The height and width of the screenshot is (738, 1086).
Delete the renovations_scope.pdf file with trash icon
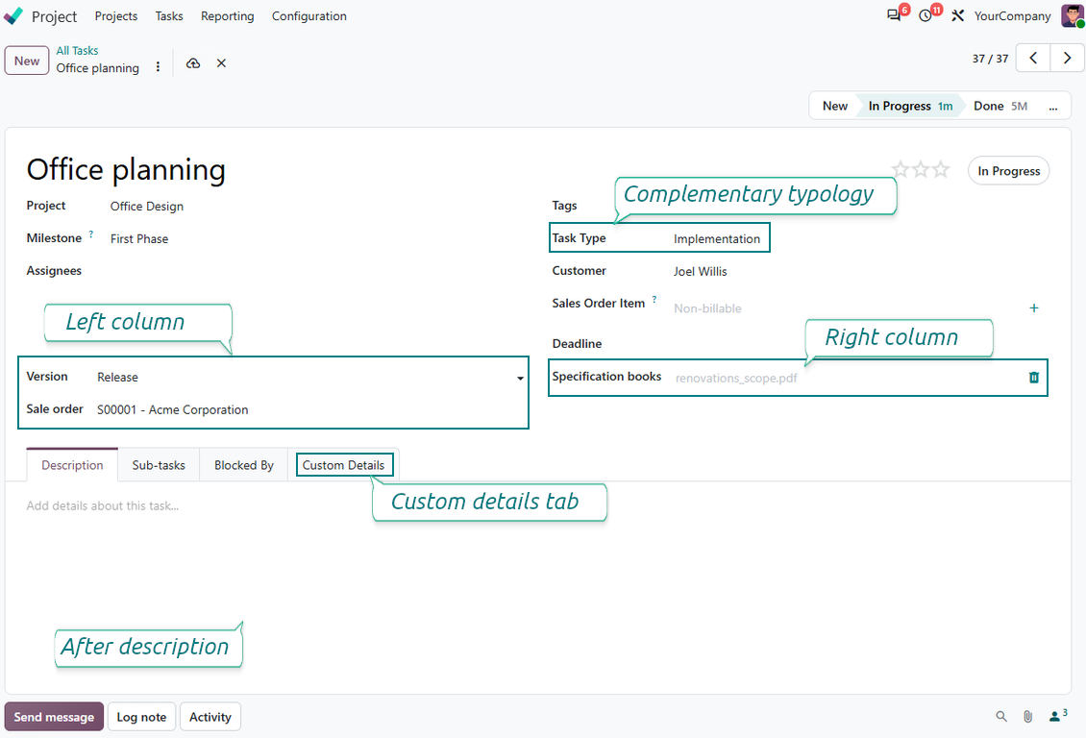click(x=1034, y=378)
